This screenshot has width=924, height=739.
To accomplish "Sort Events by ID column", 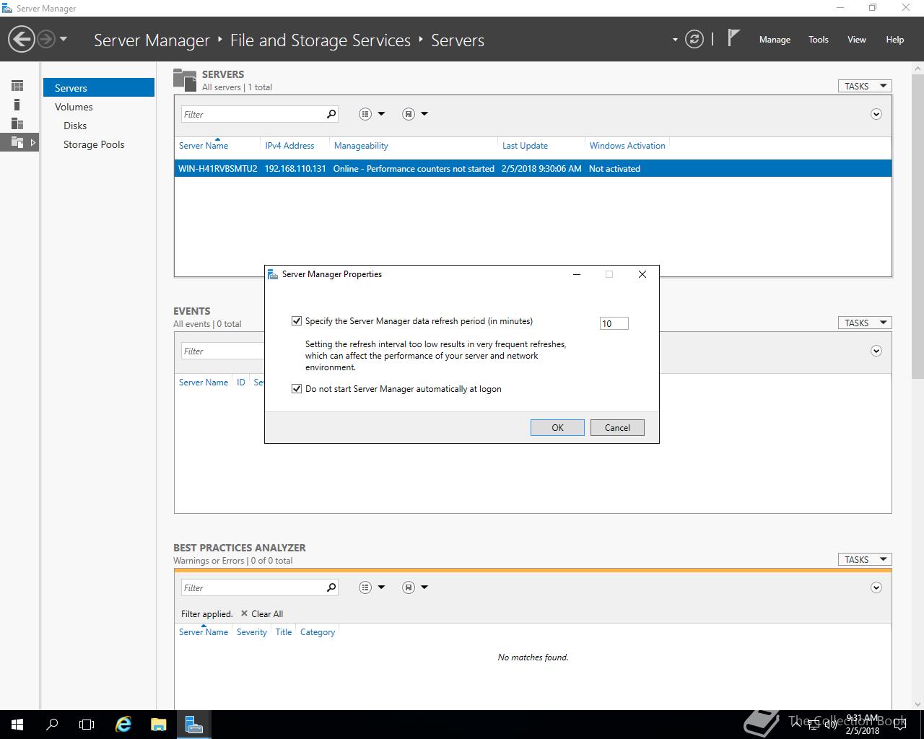I will pos(241,382).
